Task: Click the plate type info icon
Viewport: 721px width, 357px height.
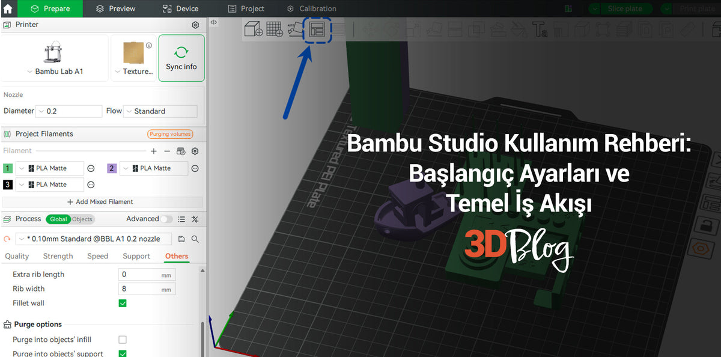Action: [149, 45]
